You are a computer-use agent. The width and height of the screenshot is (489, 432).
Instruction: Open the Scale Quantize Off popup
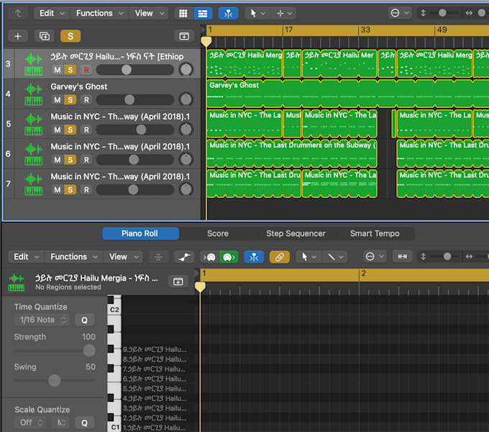tap(30, 423)
